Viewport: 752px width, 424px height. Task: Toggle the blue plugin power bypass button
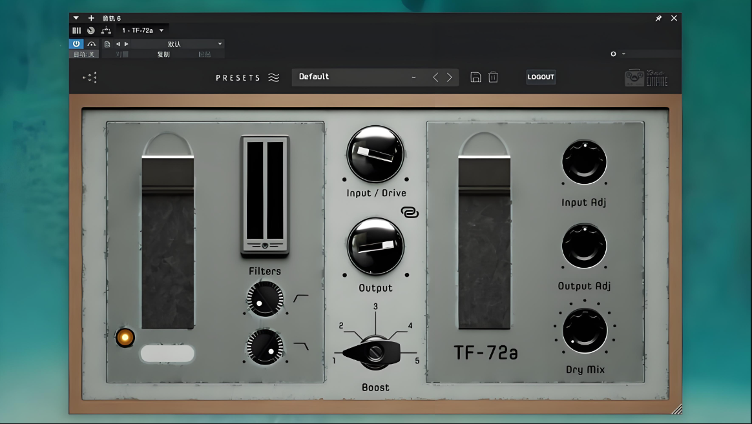(76, 44)
